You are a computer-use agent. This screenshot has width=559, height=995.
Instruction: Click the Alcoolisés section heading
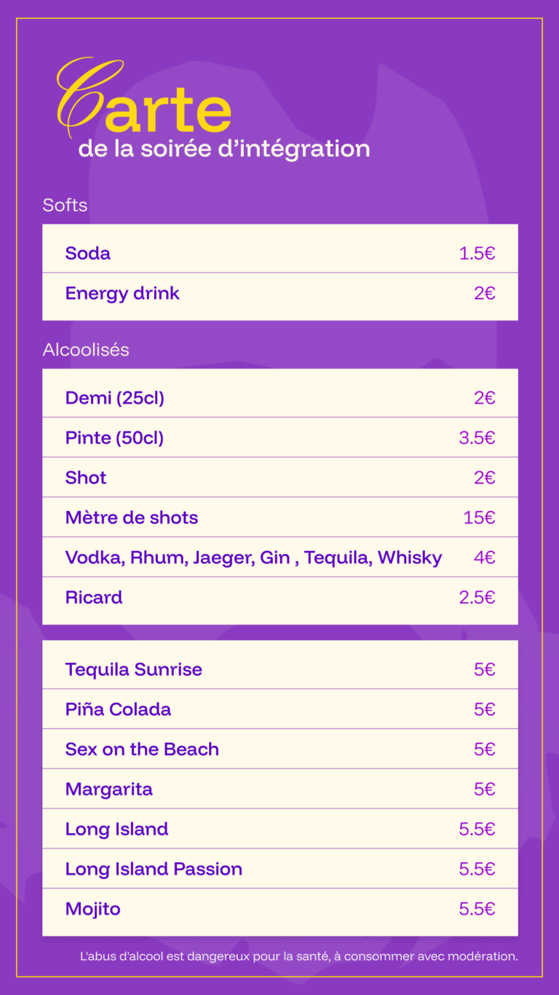tap(86, 350)
